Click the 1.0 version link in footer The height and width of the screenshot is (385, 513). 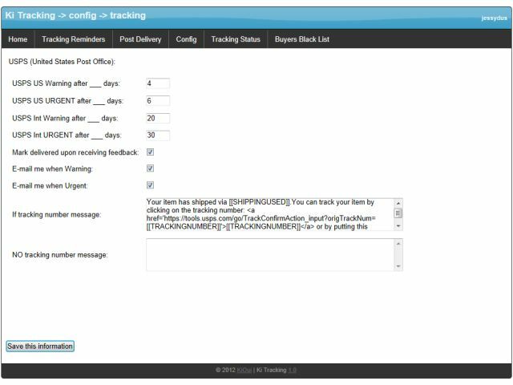point(293,371)
